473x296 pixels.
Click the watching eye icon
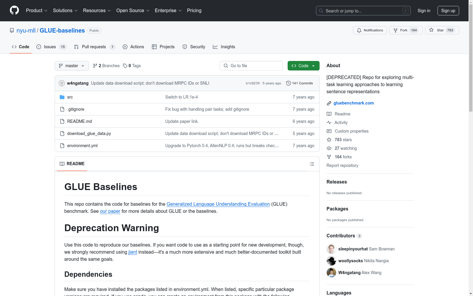(329, 148)
